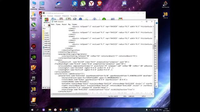
Task: Click the WinRAR taskbar button
Action: point(72,110)
